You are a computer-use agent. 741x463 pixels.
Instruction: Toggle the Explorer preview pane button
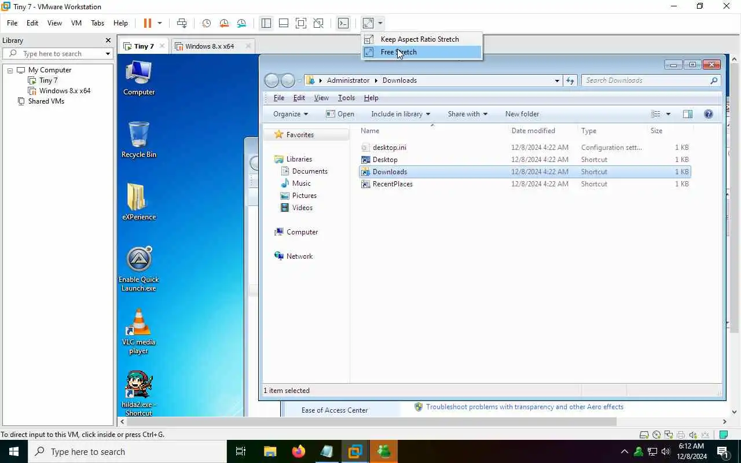click(x=688, y=114)
